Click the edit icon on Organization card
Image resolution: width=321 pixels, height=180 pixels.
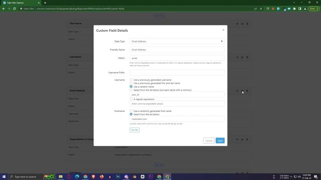242,139
